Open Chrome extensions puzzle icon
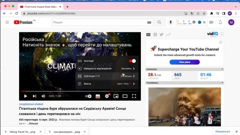Screen dimensions: 240x135 click(211, 13)
